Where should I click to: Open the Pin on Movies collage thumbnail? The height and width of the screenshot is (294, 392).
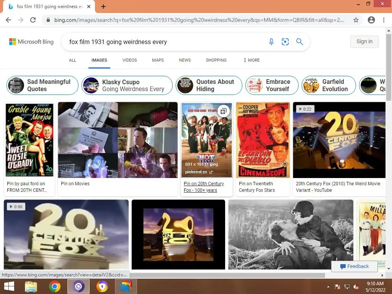click(118, 140)
